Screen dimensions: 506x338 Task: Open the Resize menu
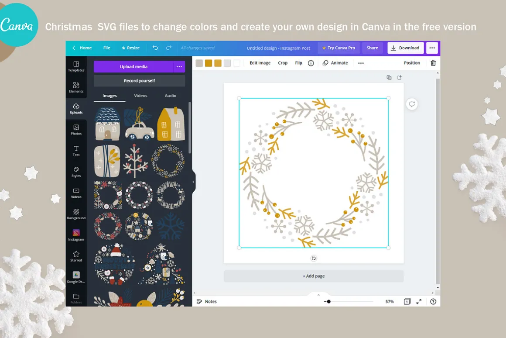[x=131, y=48]
